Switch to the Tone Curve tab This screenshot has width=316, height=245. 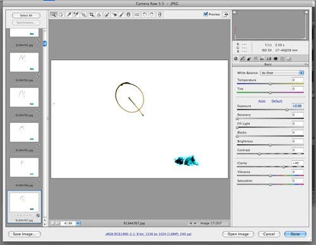[242, 58]
